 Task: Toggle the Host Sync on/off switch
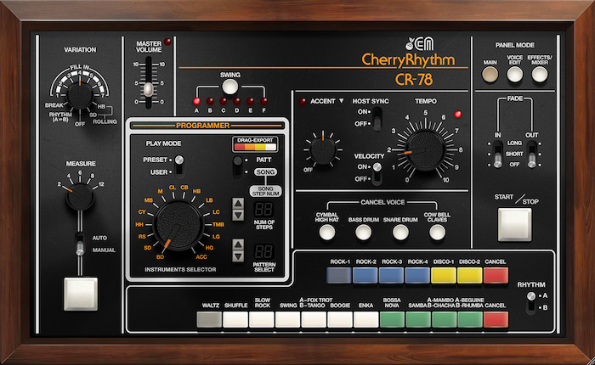pyautogui.click(x=377, y=118)
